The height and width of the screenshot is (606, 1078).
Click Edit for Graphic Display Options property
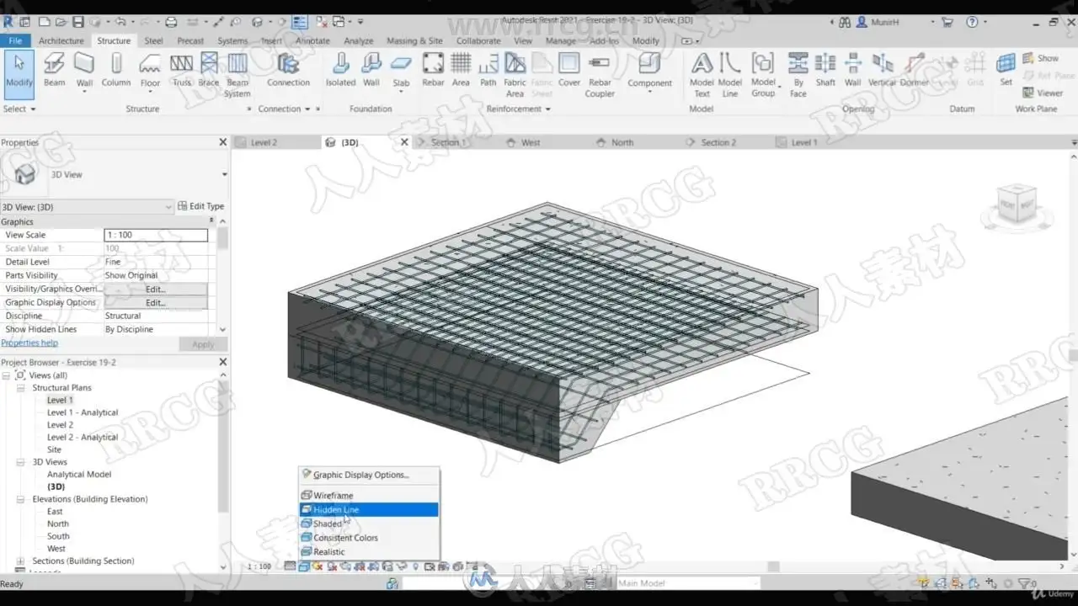coord(156,302)
